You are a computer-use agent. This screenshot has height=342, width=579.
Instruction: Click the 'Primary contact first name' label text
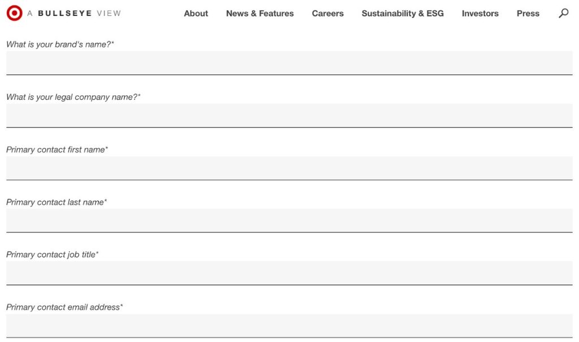(57, 150)
